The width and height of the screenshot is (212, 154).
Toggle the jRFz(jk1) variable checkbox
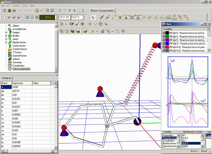[164, 40]
